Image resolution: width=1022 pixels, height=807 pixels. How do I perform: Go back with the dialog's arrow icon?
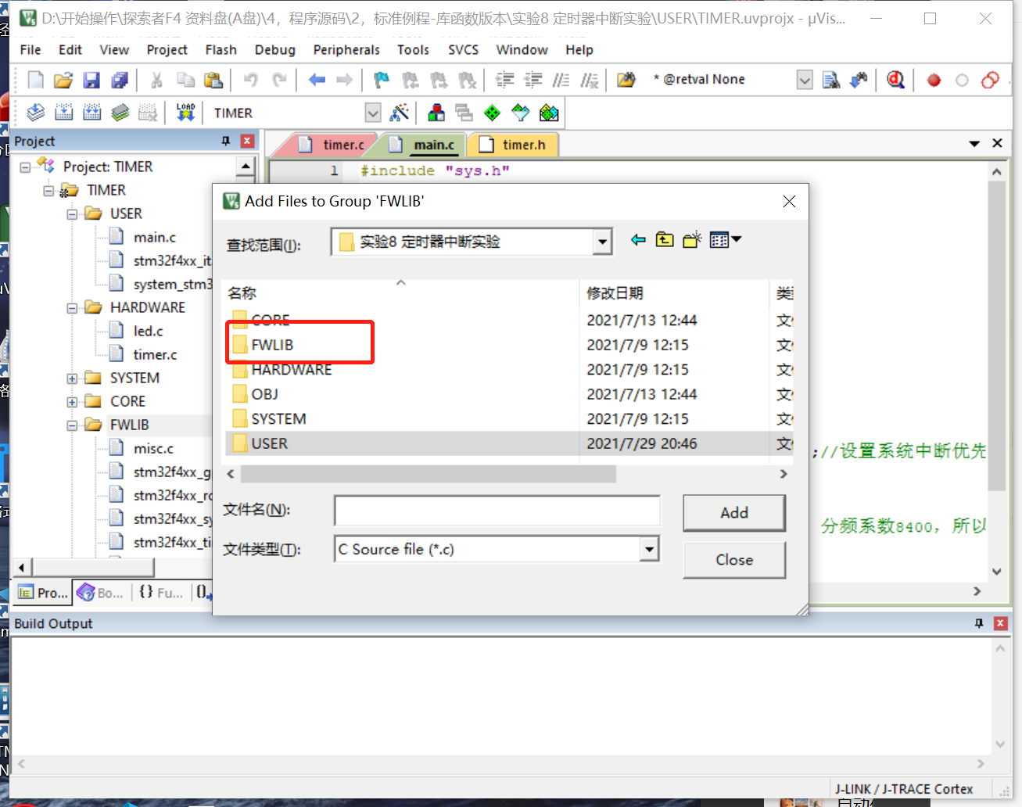click(638, 240)
